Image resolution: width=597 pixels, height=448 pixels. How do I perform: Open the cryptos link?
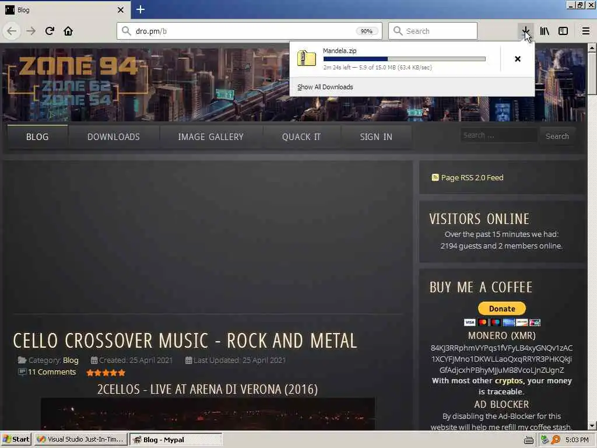click(508, 380)
